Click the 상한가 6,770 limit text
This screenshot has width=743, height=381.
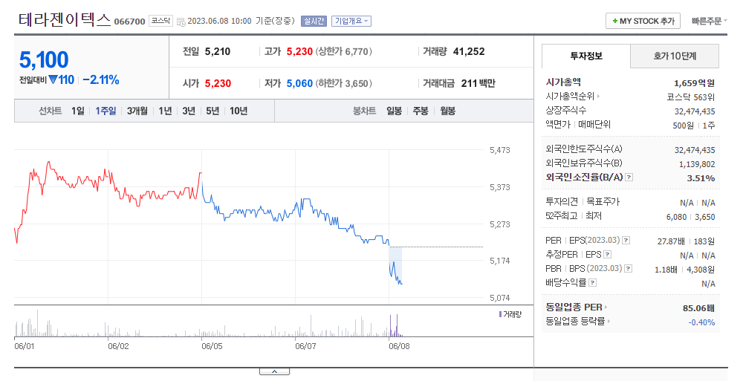(344, 52)
